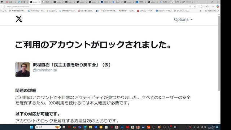Screen dimensions: 231x130
Task: Expand the bookmarks bar overflow chevron
Action: pyautogui.click(x=200, y=11)
